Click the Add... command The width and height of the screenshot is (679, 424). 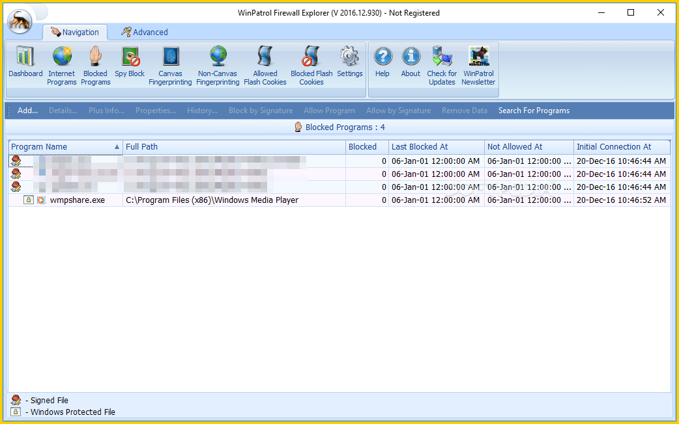pyautogui.click(x=28, y=111)
